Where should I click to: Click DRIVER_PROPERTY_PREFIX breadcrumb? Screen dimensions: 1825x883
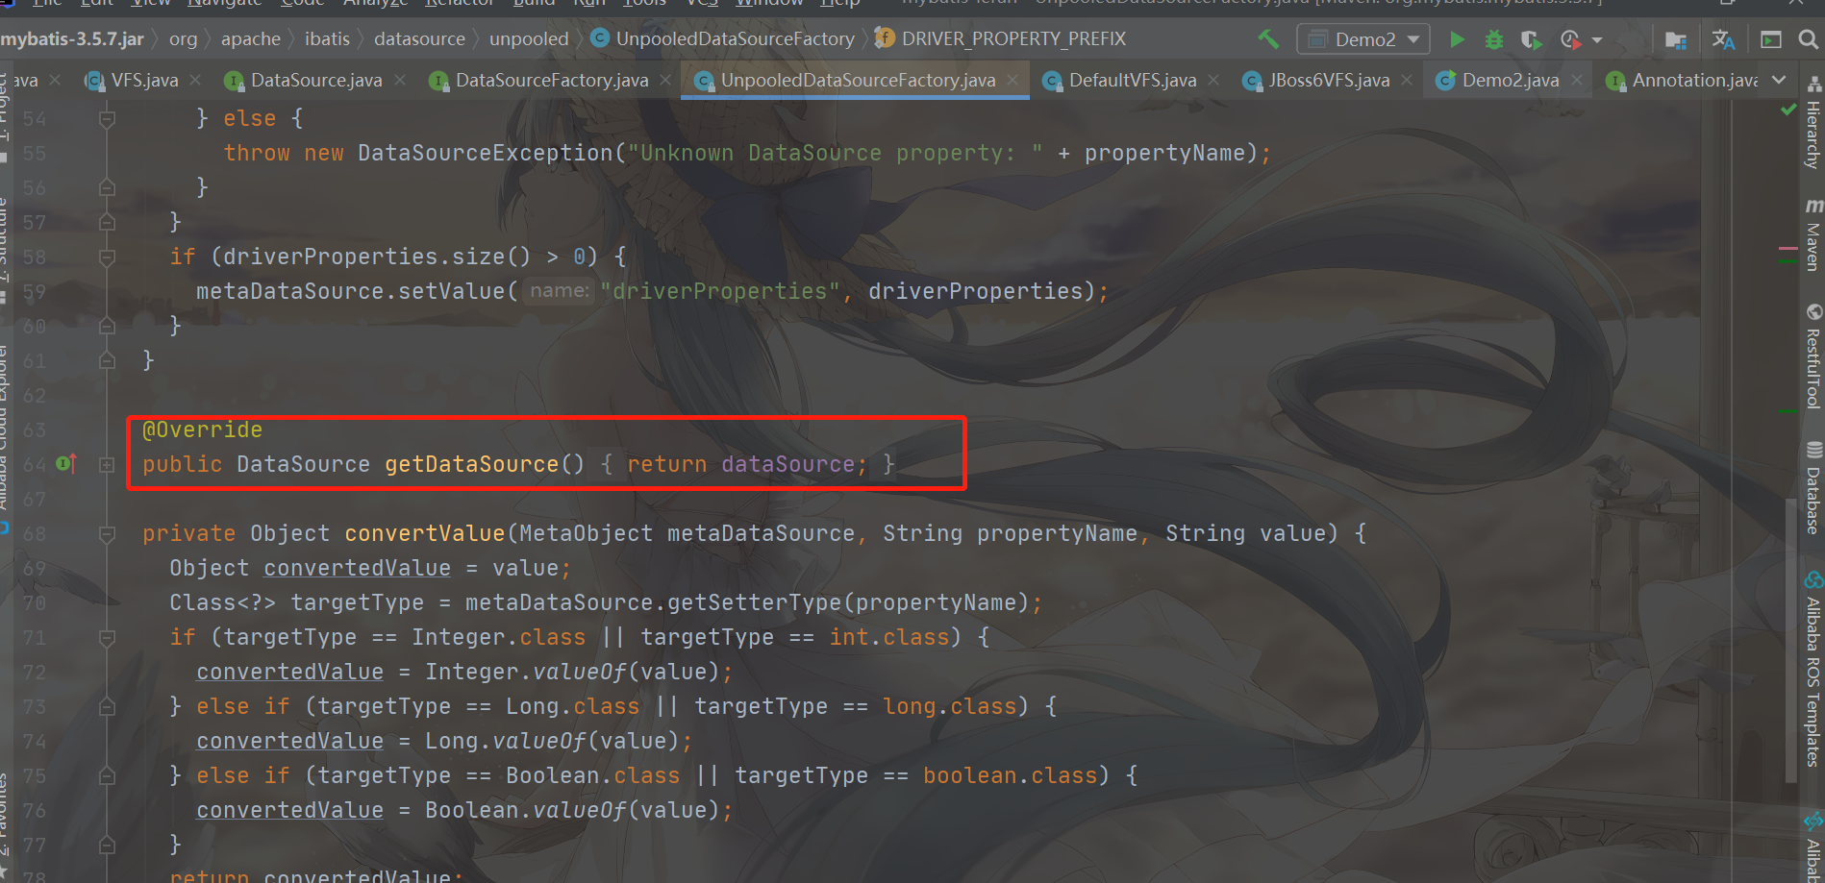pos(1001,39)
